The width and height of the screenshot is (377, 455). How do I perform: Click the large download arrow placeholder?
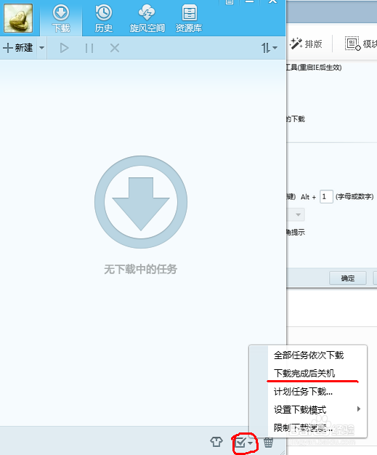coord(141,202)
